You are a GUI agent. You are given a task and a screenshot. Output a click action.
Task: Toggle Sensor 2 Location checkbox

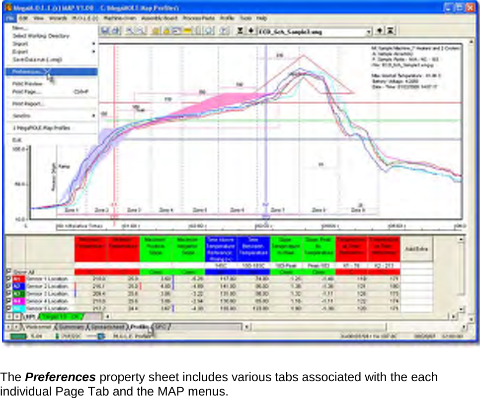tap(8, 286)
